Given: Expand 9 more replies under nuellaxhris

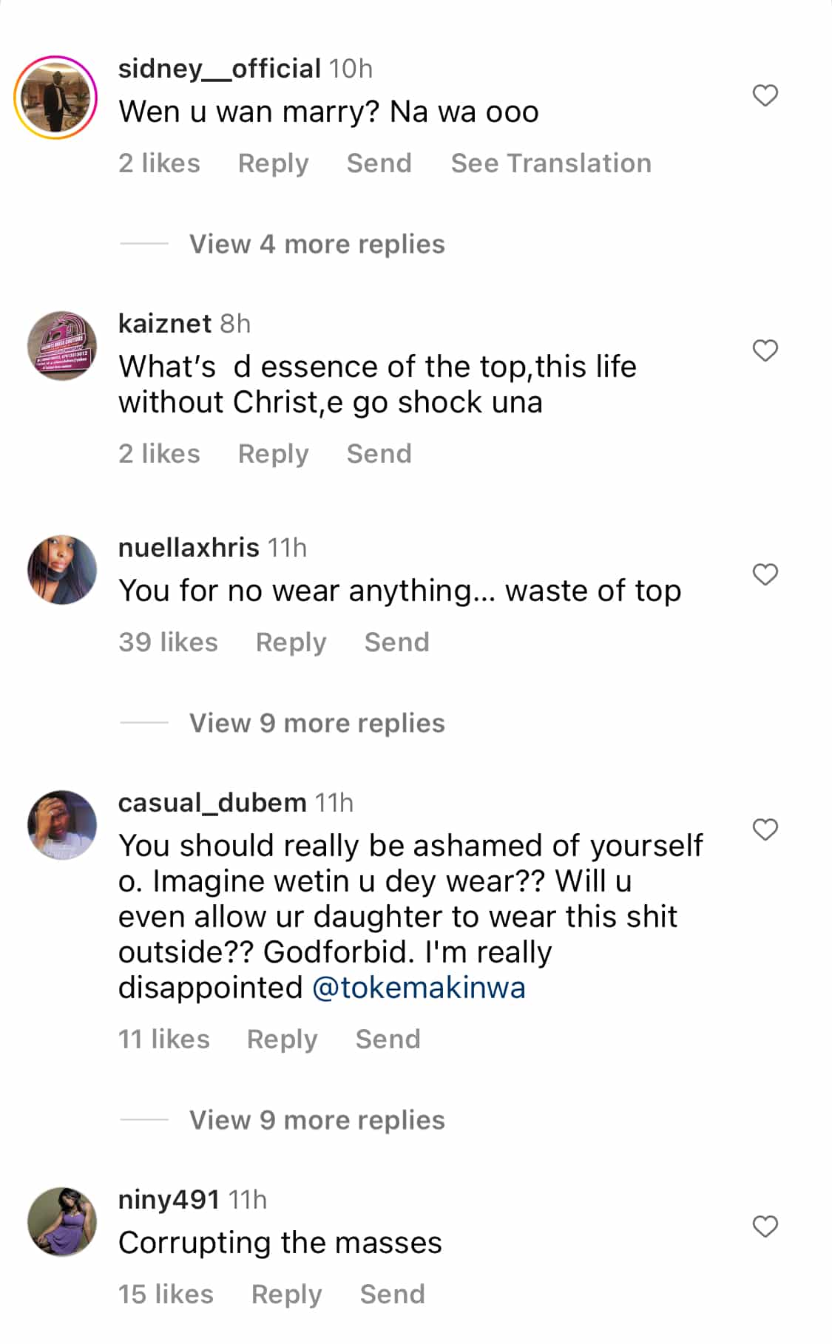Looking at the screenshot, I should pyautogui.click(x=317, y=723).
